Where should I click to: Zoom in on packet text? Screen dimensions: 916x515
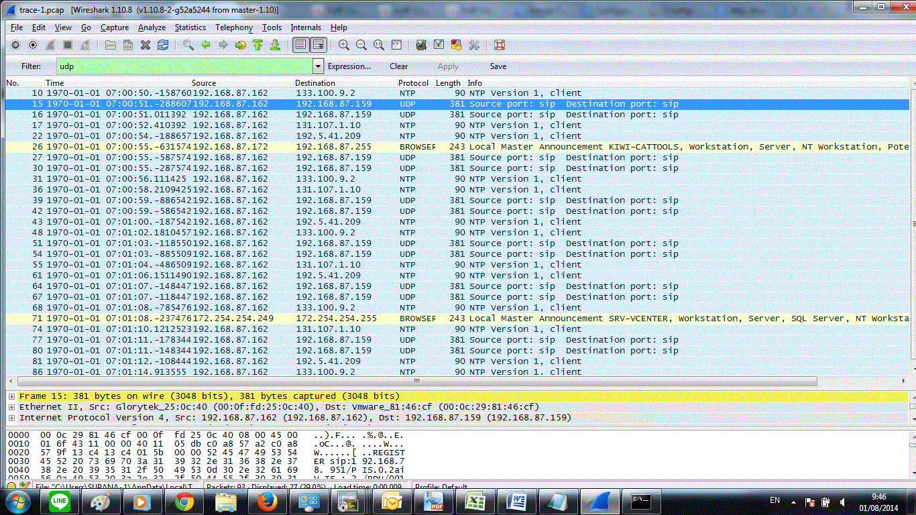tap(344, 45)
